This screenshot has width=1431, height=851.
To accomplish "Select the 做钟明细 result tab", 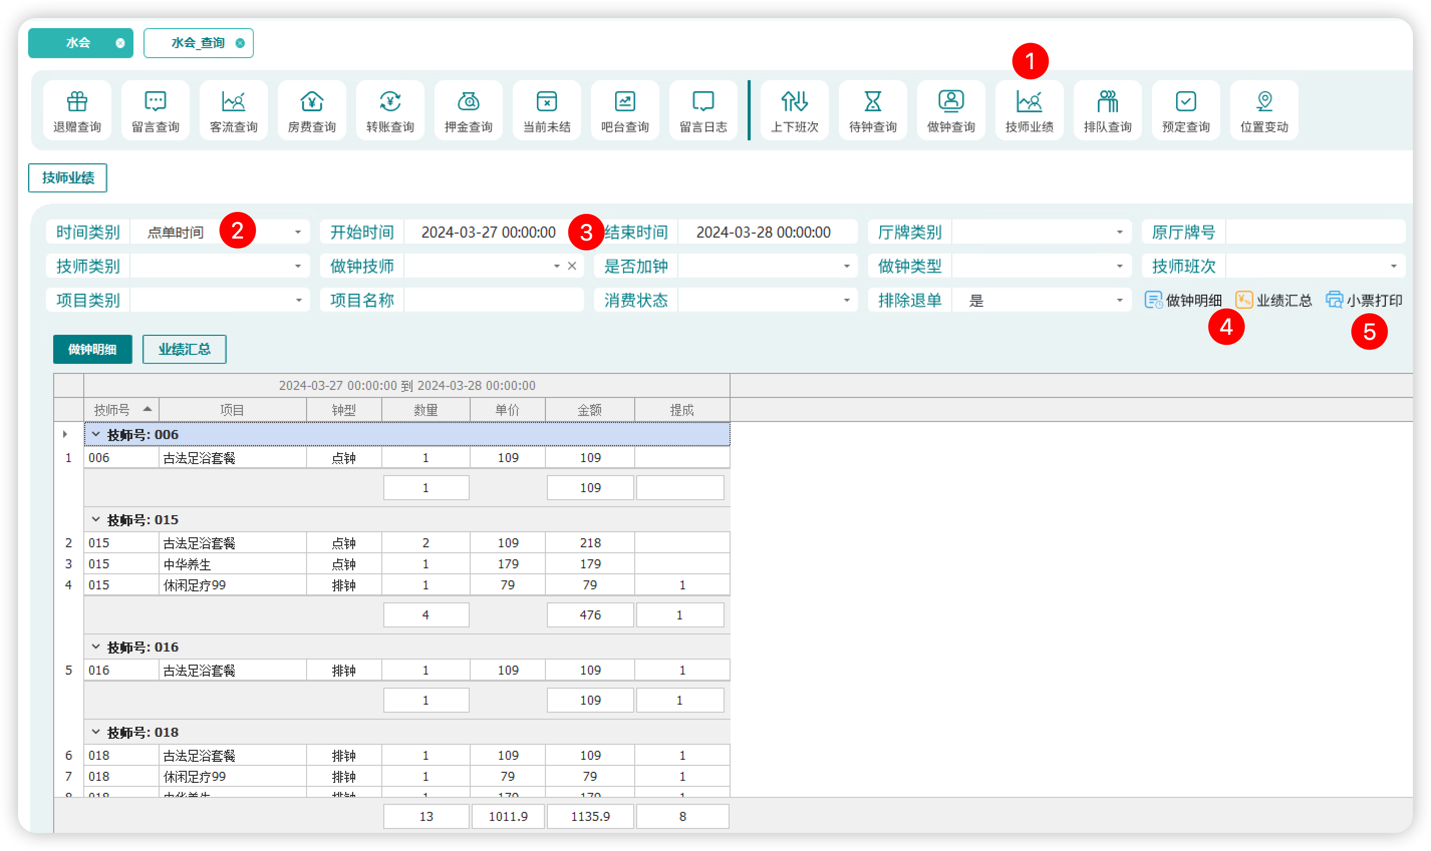I will (x=92, y=349).
